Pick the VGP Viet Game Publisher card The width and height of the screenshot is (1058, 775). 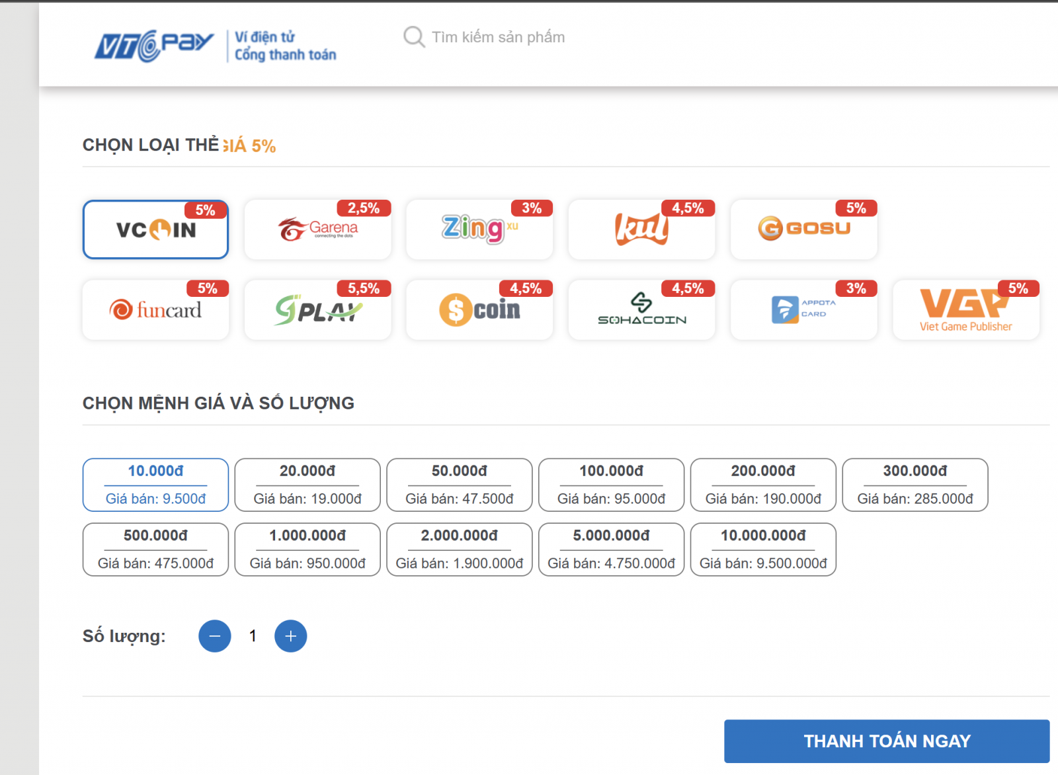pyautogui.click(x=965, y=309)
